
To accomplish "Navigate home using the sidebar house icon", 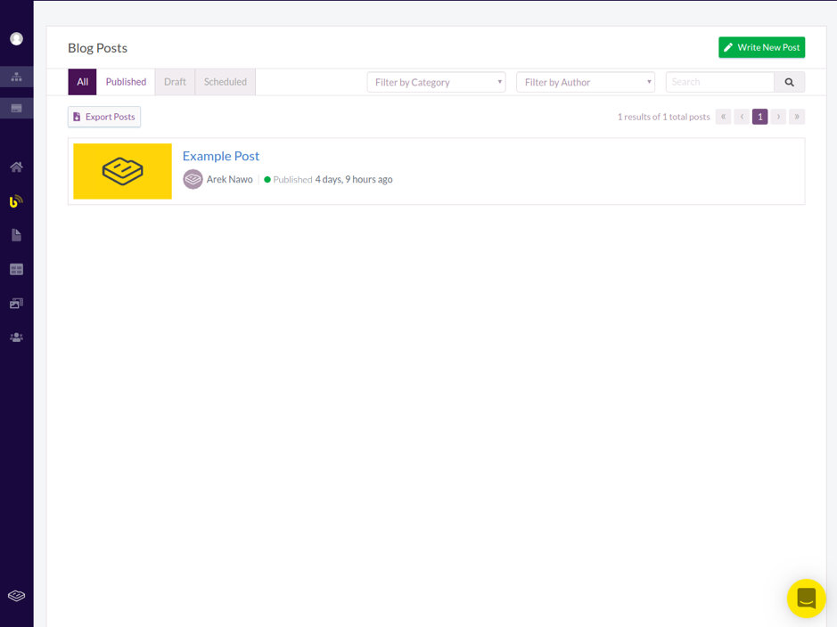I will (16, 167).
